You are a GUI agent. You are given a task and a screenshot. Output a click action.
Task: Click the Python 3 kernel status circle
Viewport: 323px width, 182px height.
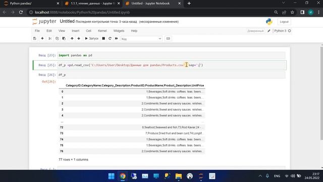pos(289,31)
